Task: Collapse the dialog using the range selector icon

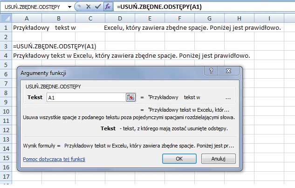Action: 130,97
